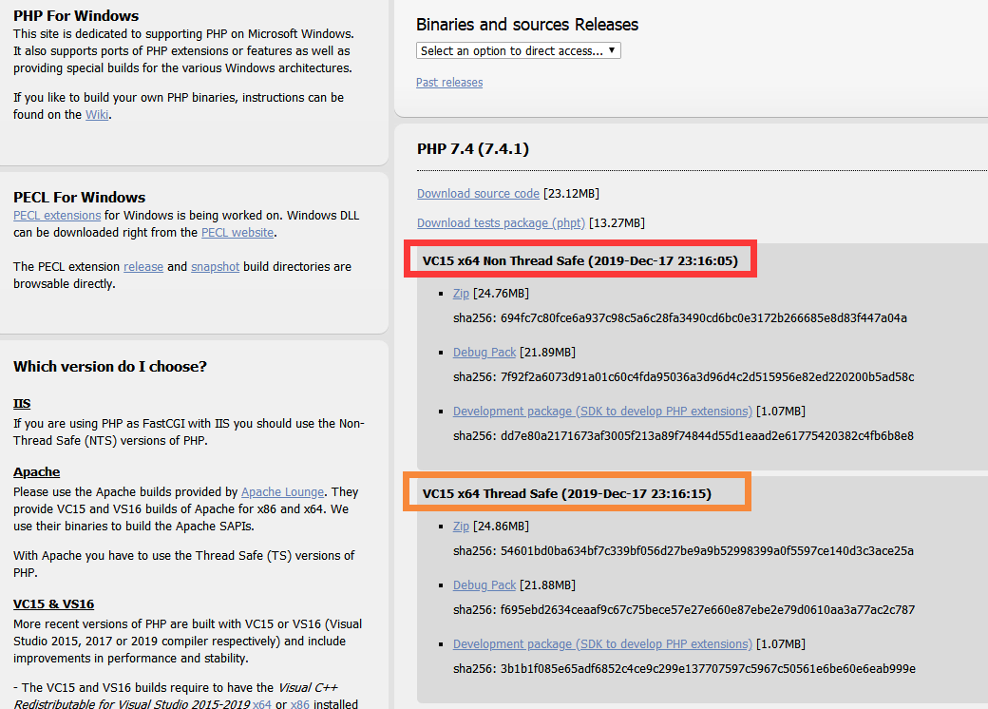Download the Thread Safe Zip
This screenshot has height=709, width=988.
pyautogui.click(x=461, y=527)
